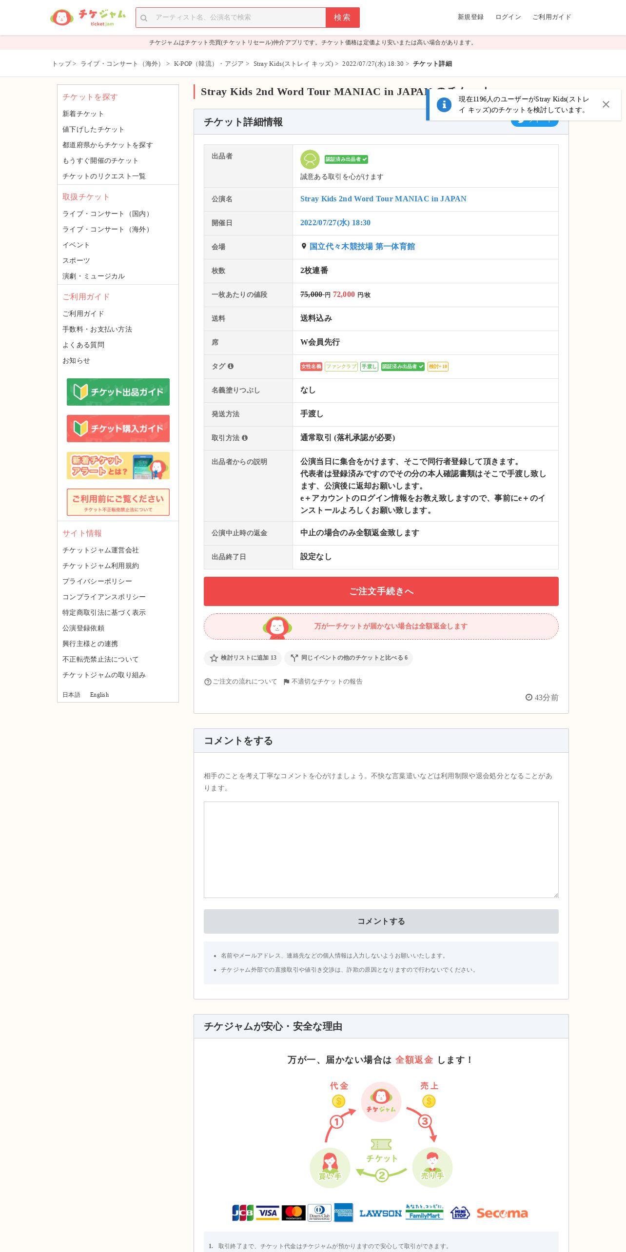The image size is (626, 1252).
Task: Open 公演登録依頼 link
Action: [83, 628]
